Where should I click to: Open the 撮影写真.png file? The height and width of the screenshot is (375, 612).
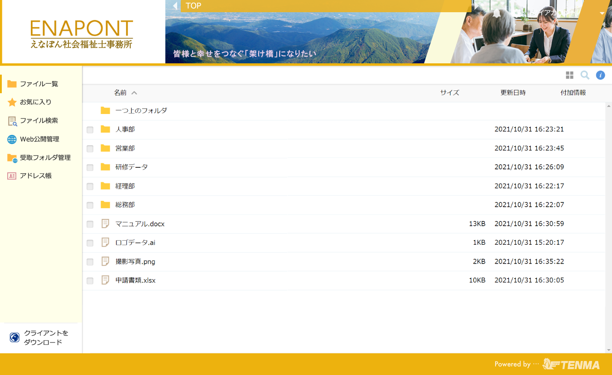point(135,262)
